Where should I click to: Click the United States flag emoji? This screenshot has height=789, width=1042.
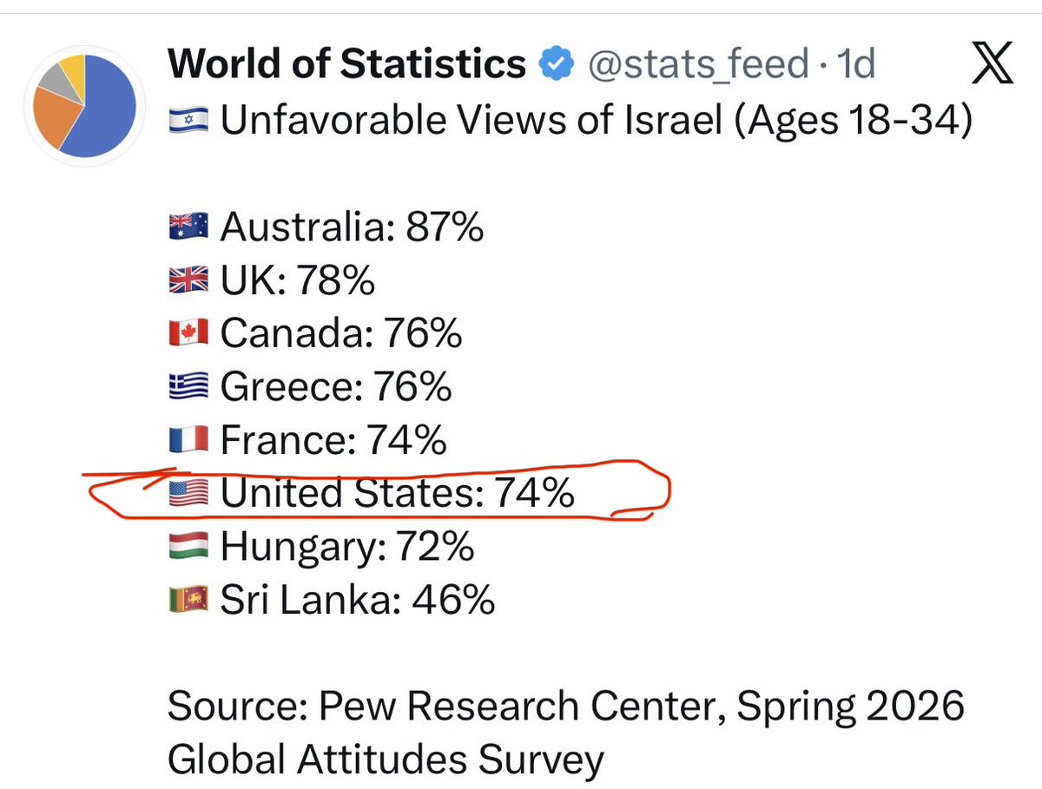(x=188, y=493)
